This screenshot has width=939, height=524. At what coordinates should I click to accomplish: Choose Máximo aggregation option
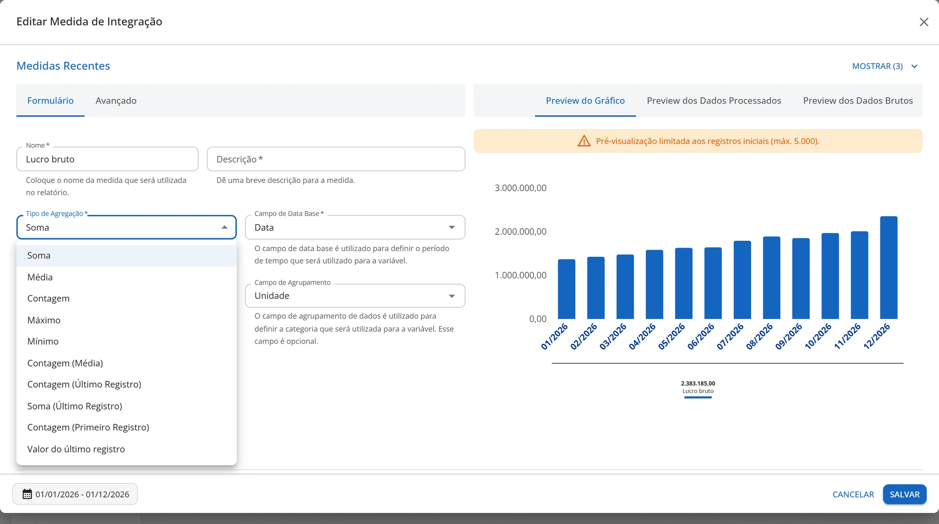[126, 320]
